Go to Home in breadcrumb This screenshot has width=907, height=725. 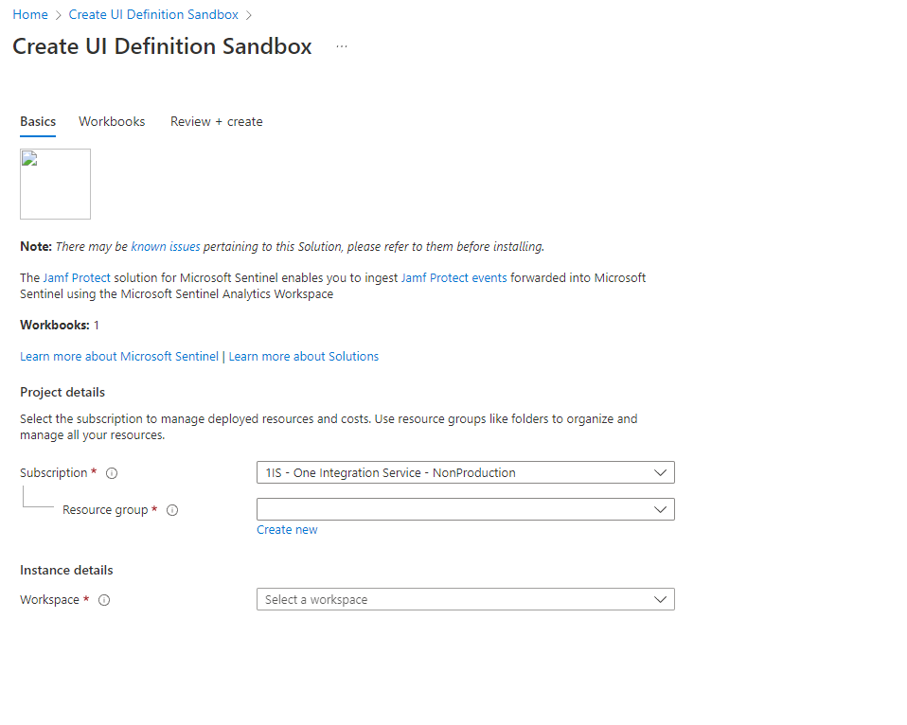[x=30, y=14]
